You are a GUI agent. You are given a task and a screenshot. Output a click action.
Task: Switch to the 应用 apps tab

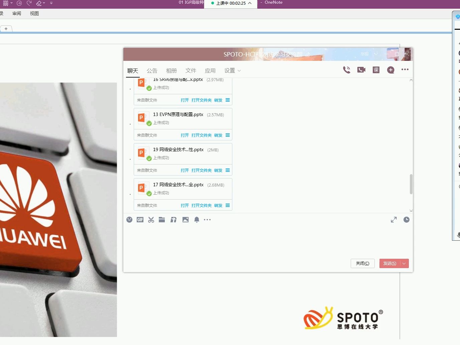(210, 71)
